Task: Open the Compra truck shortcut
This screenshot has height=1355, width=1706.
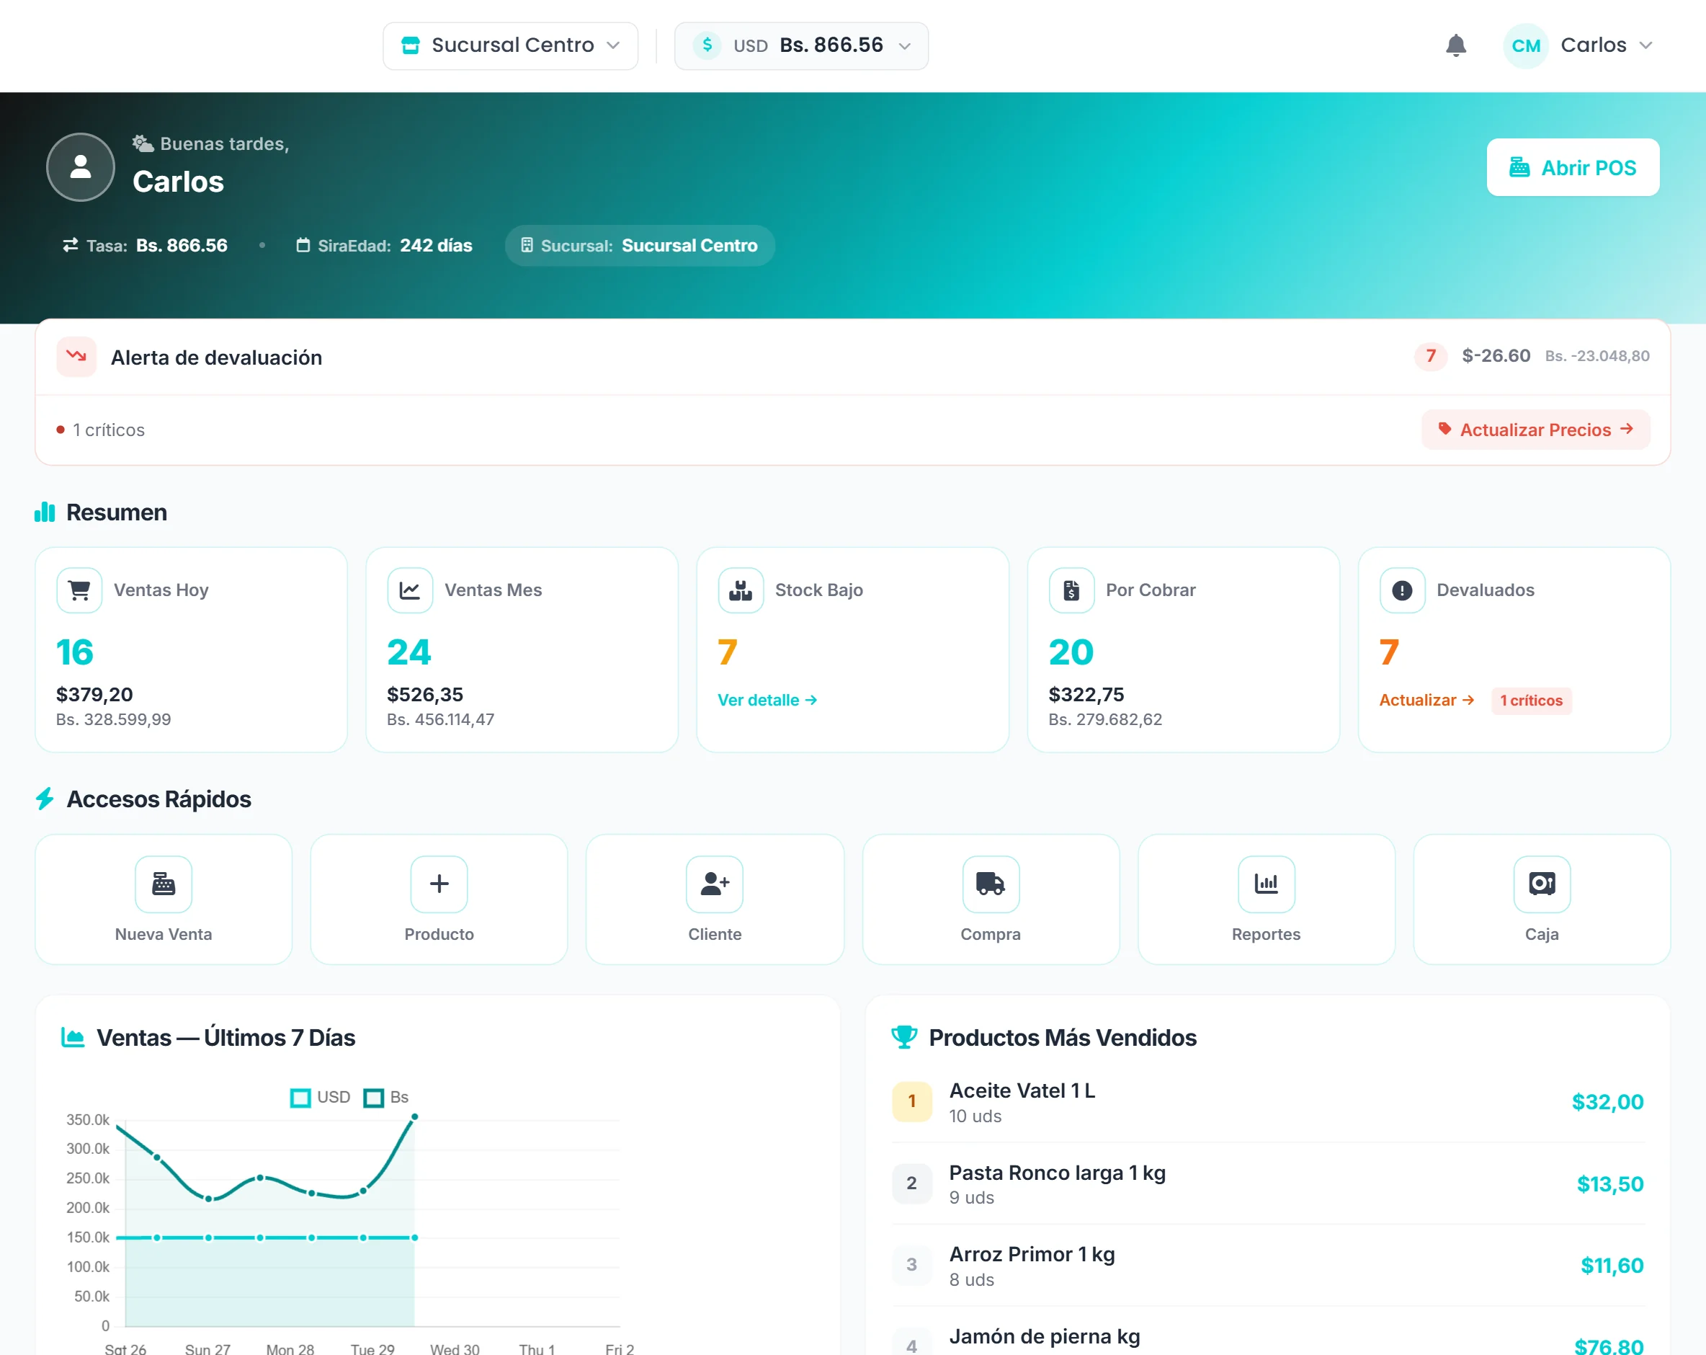Action: [991, 899]
